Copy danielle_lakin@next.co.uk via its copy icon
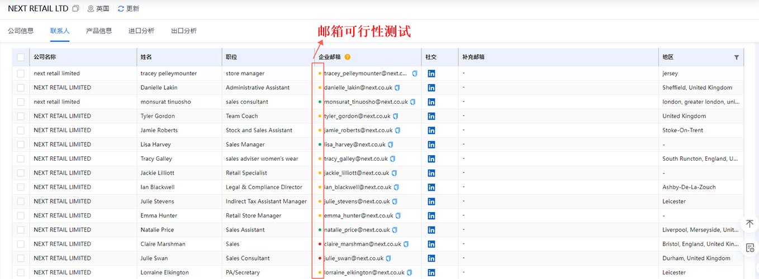 click(x=397, y=88)
